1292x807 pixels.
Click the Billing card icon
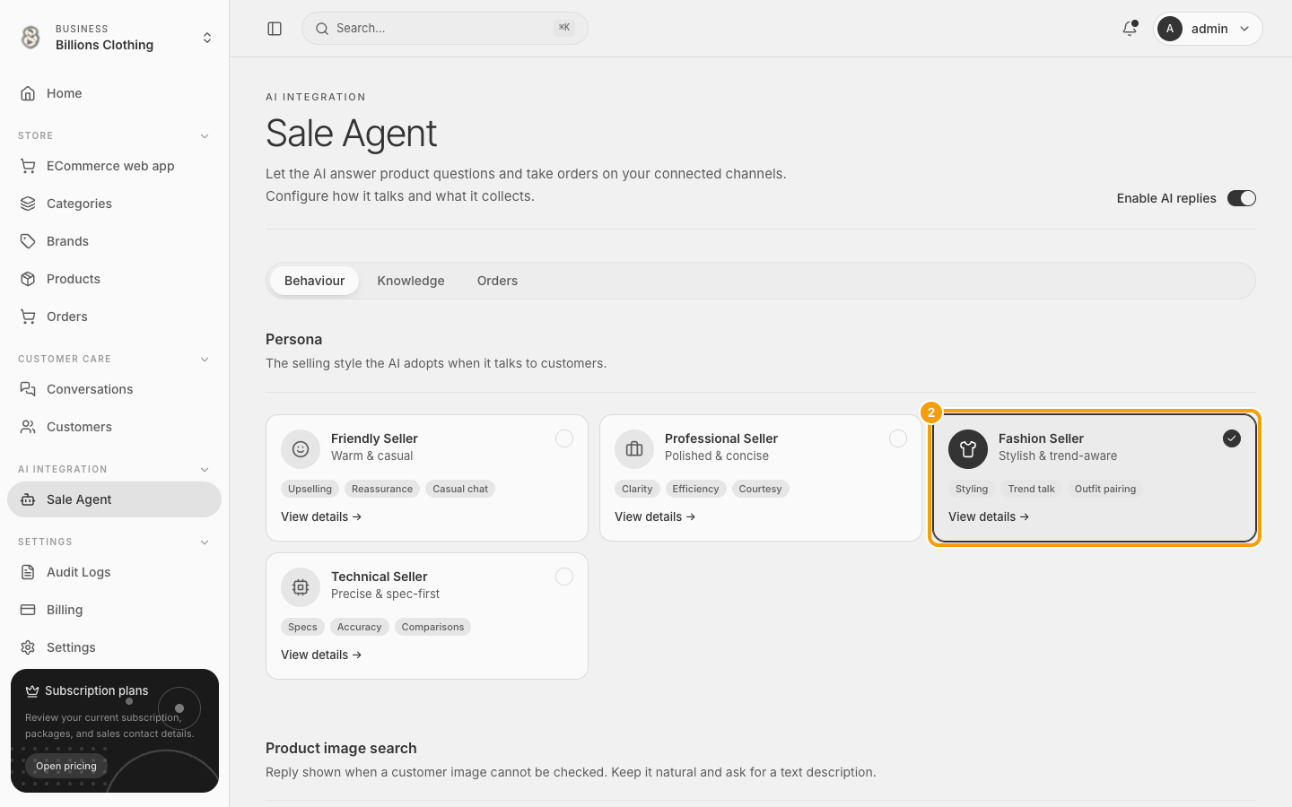click(28, 610)
